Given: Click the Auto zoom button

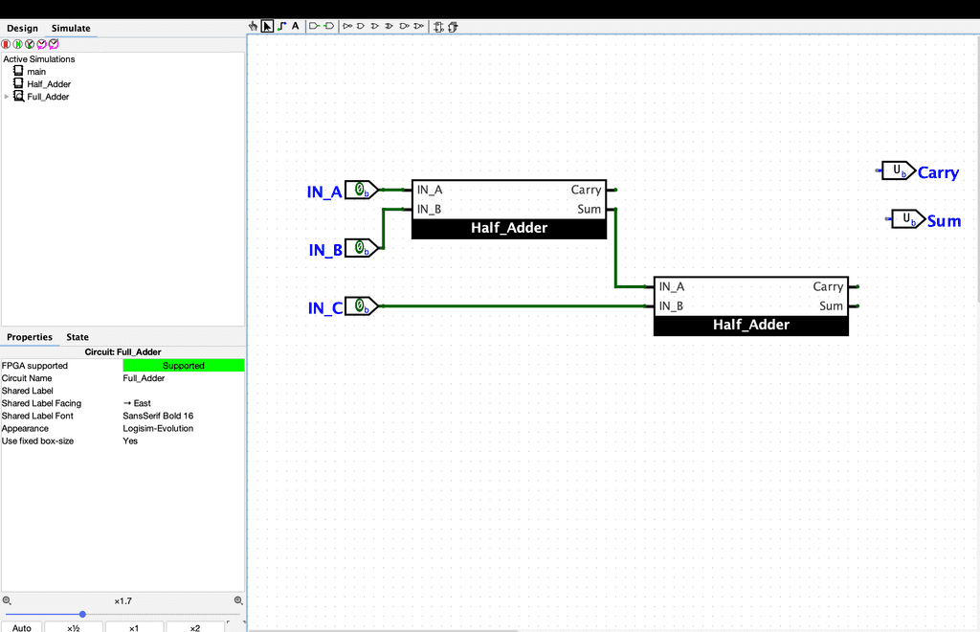Looking at the screenshot, I should [22, 627].
